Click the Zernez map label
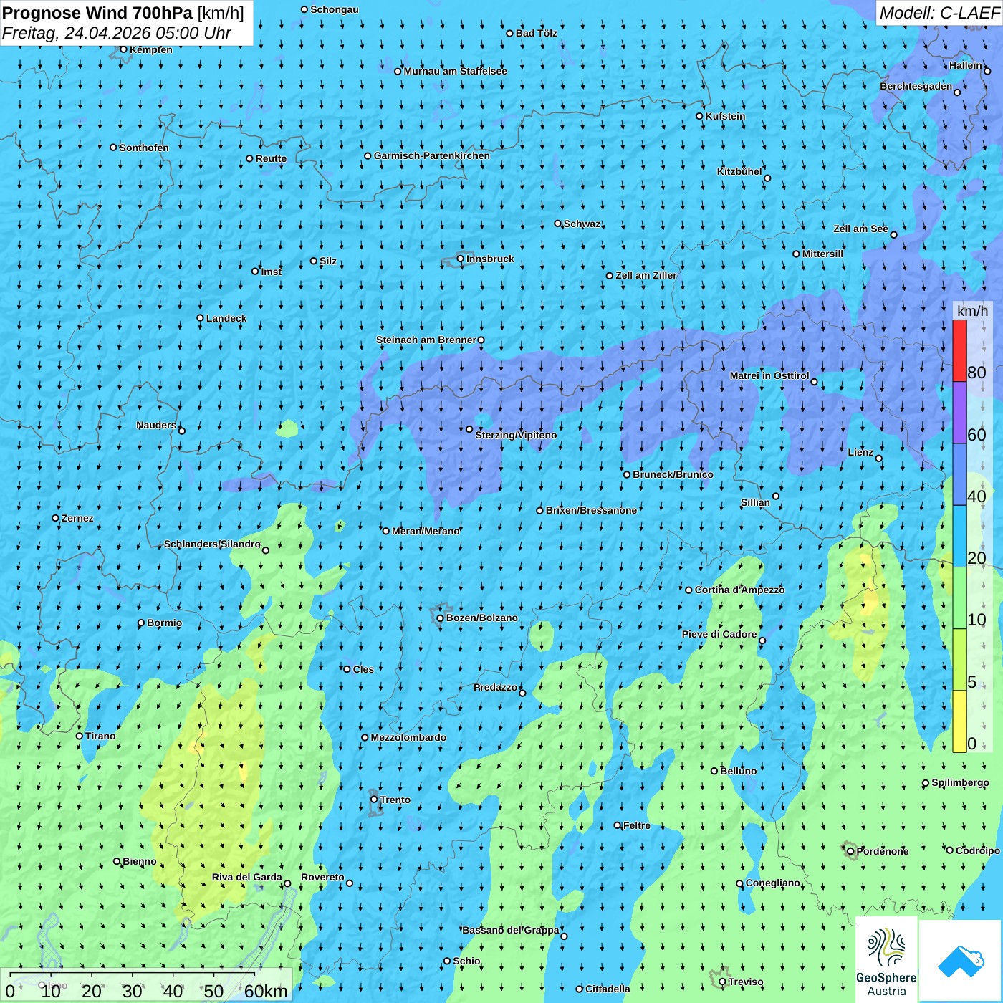This screenshot has width=1003, height=1003. (77, 518)
